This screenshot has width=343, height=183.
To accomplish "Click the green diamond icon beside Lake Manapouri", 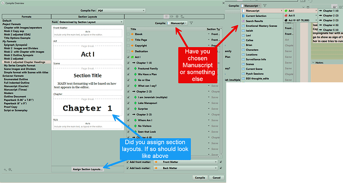I will [x=135, y=103].
